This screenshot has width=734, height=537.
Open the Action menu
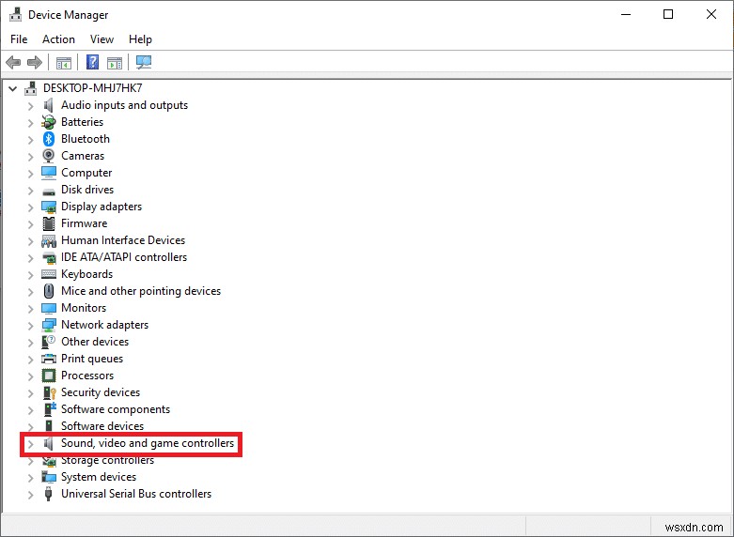click(x=58, y=39)
